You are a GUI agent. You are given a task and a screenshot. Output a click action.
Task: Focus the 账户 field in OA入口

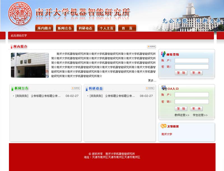tap(192, 95)
